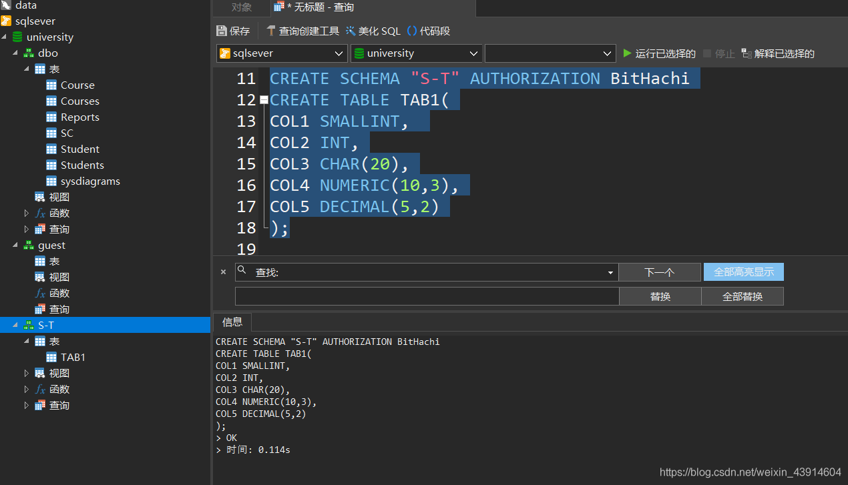Click the 下一个 (Next) find button
Image resolution: width=848 pixels, height=485 pixels.
click(660, 272)
